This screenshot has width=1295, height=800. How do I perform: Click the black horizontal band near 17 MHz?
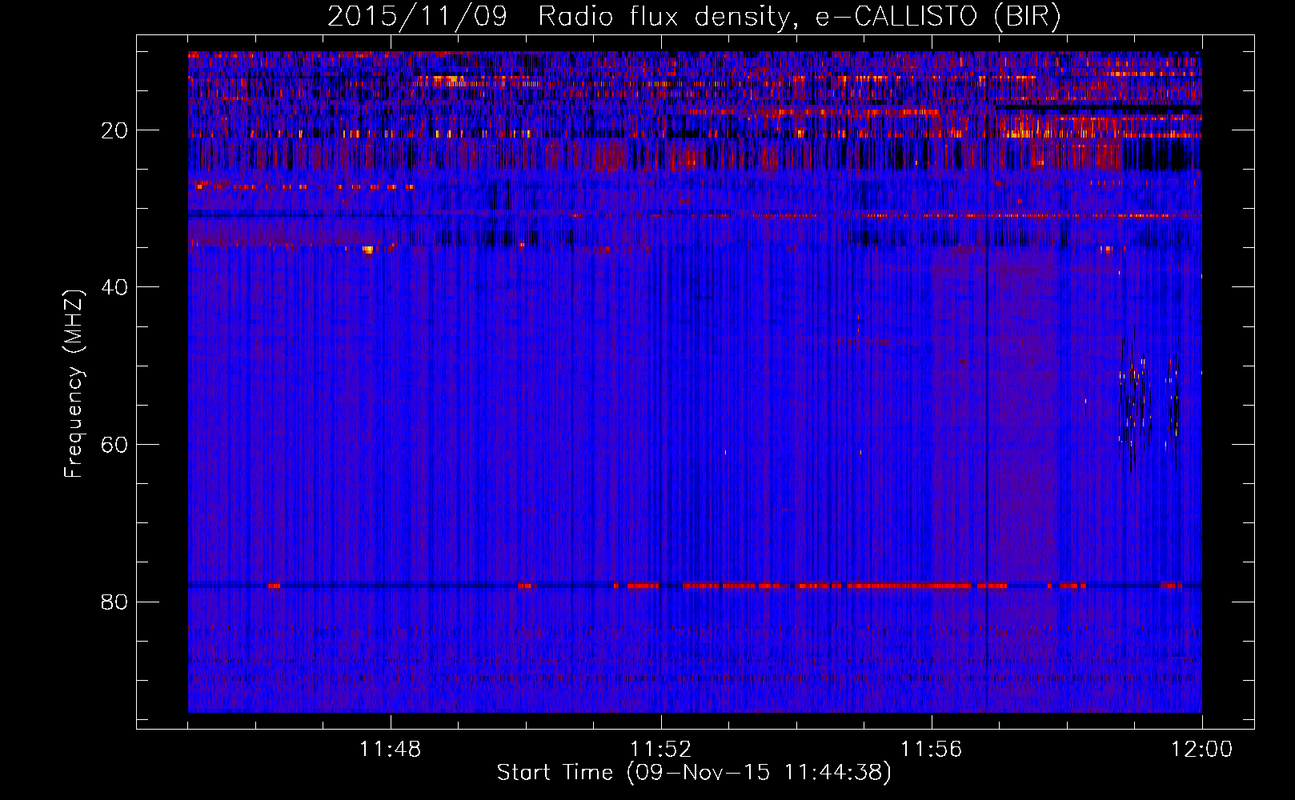[x=1097, y=107]
